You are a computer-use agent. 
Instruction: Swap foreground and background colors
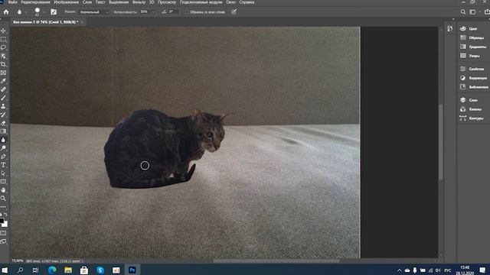pos(5,215)
